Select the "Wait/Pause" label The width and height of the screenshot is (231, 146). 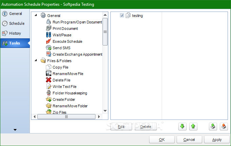(62, 35)
